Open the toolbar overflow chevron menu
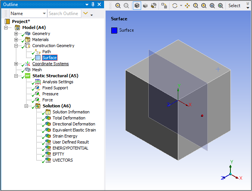 pyautogui.click(x=247, y=6)
